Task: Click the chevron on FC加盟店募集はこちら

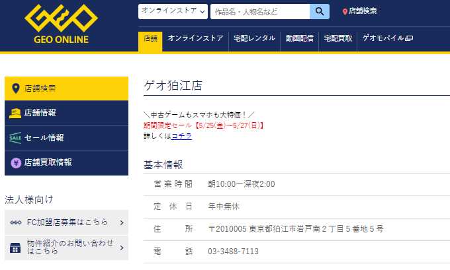Action: [x=122, y=222]
